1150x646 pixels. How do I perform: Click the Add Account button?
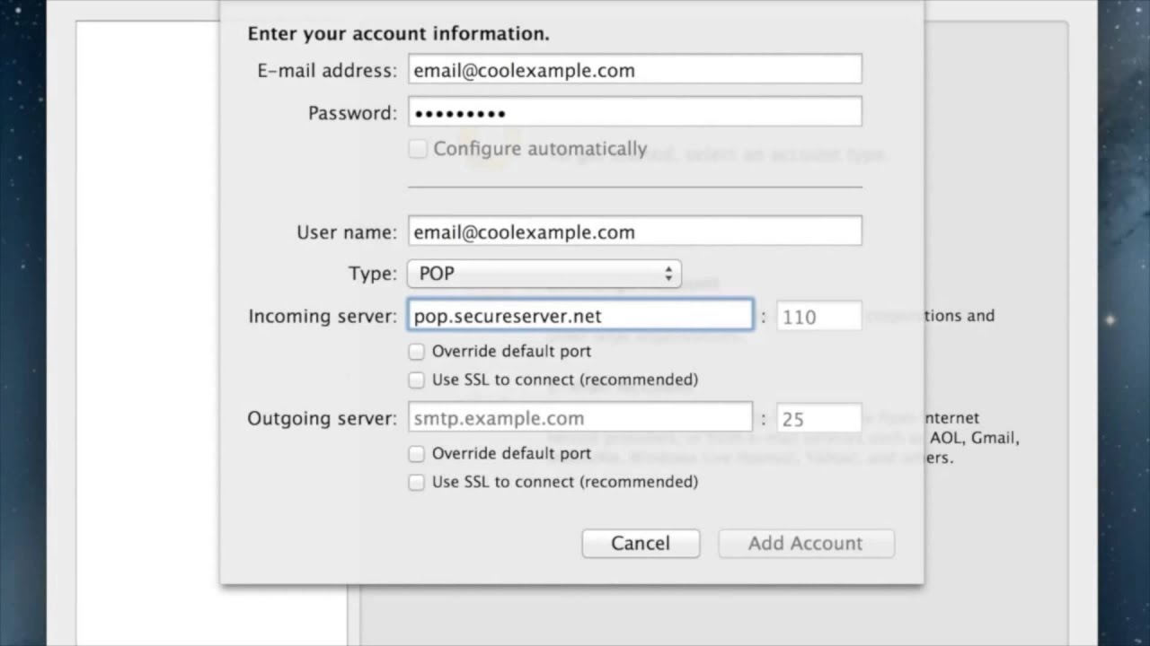(x=806, y=543)
